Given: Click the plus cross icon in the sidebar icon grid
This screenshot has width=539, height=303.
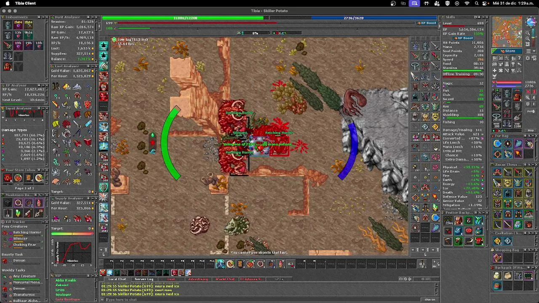Looking at the screenshot, I should 495,70.
